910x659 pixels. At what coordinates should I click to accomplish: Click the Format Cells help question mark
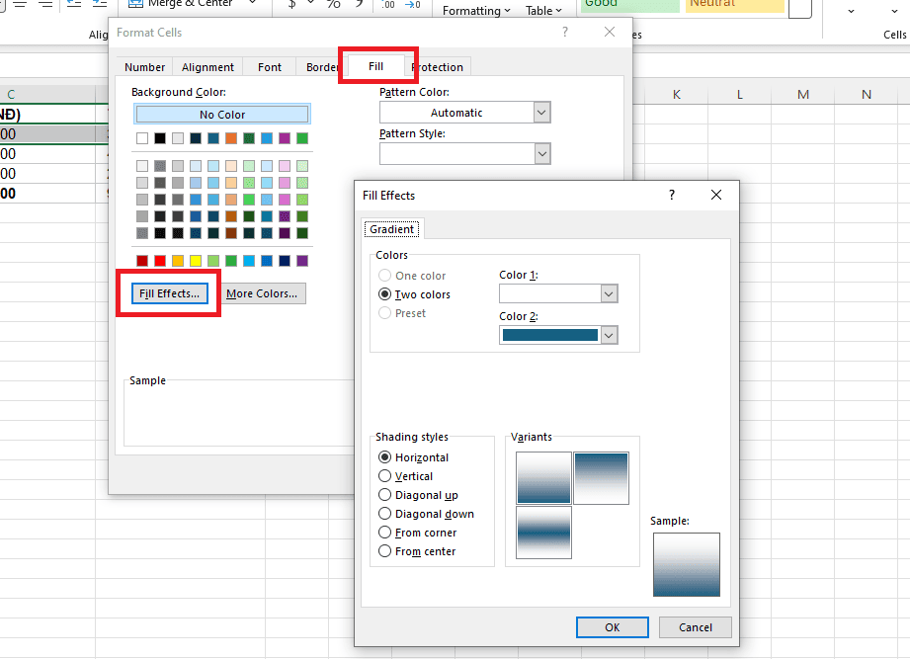tap(565, 32)
